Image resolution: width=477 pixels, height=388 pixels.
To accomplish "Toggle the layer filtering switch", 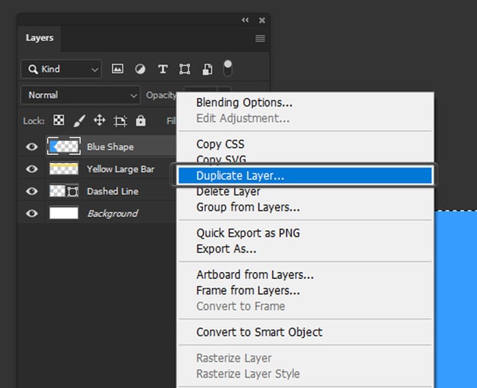I will point(228,68).
